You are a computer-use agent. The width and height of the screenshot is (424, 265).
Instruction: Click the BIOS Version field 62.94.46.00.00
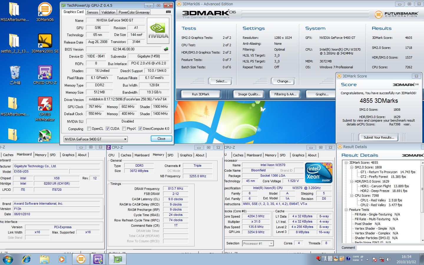coord(124,49)
